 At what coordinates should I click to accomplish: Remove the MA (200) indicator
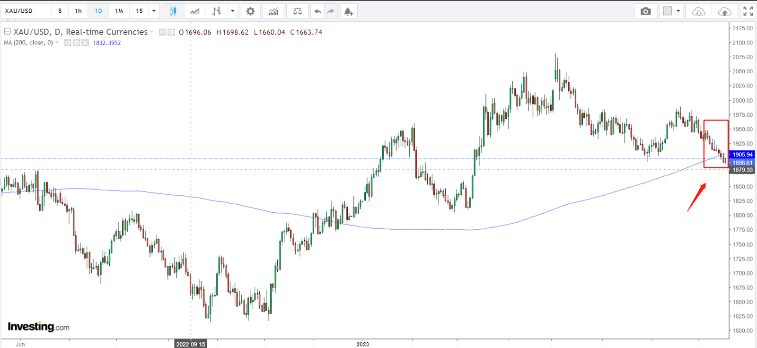[85, 43]
